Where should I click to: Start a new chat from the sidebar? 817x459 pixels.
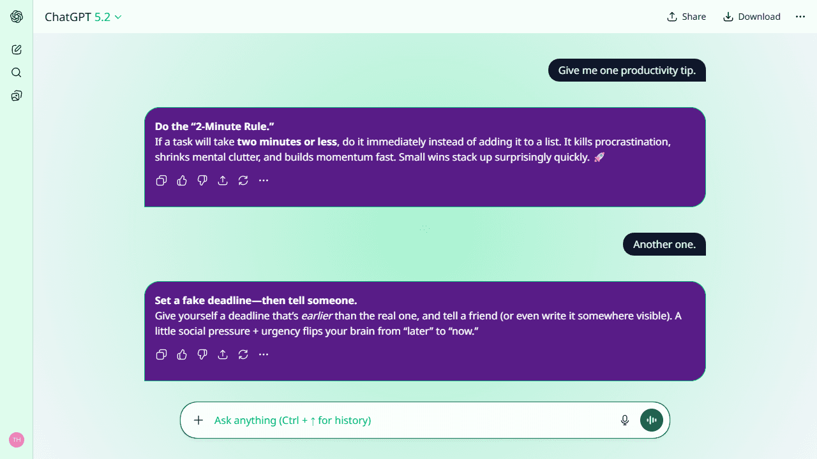tap(16, 49)
